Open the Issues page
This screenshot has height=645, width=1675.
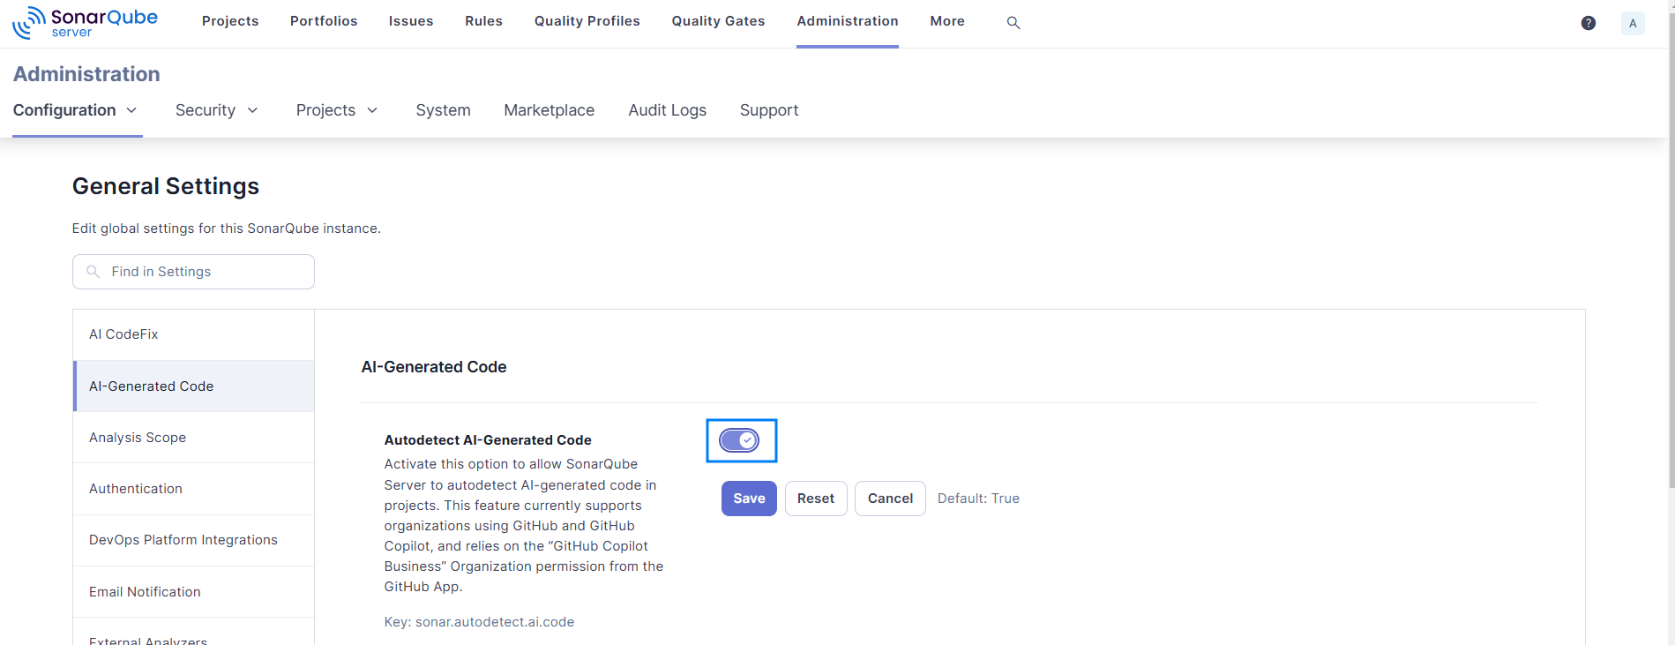click(411, 21)
